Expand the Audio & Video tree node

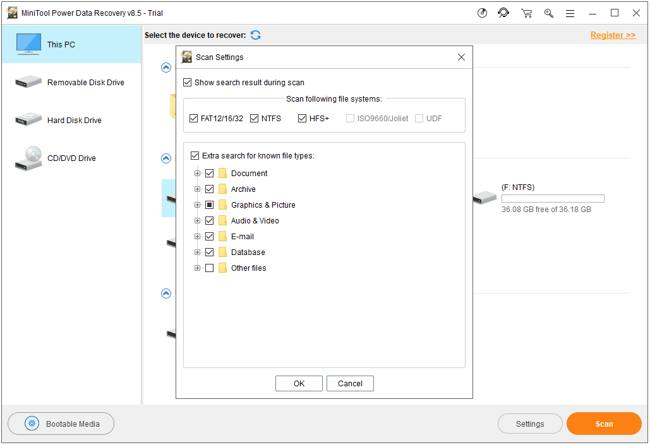(197, 220)
